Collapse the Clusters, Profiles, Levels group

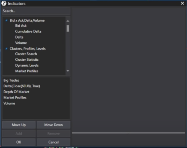pyautogui.click(x=6, y=49)
